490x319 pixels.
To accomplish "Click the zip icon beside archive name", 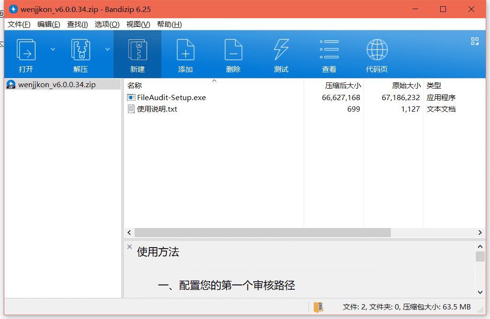I will 11,85.
